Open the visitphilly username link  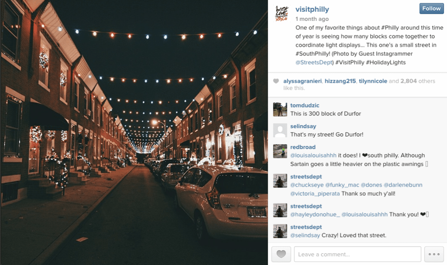coord(312,10)
